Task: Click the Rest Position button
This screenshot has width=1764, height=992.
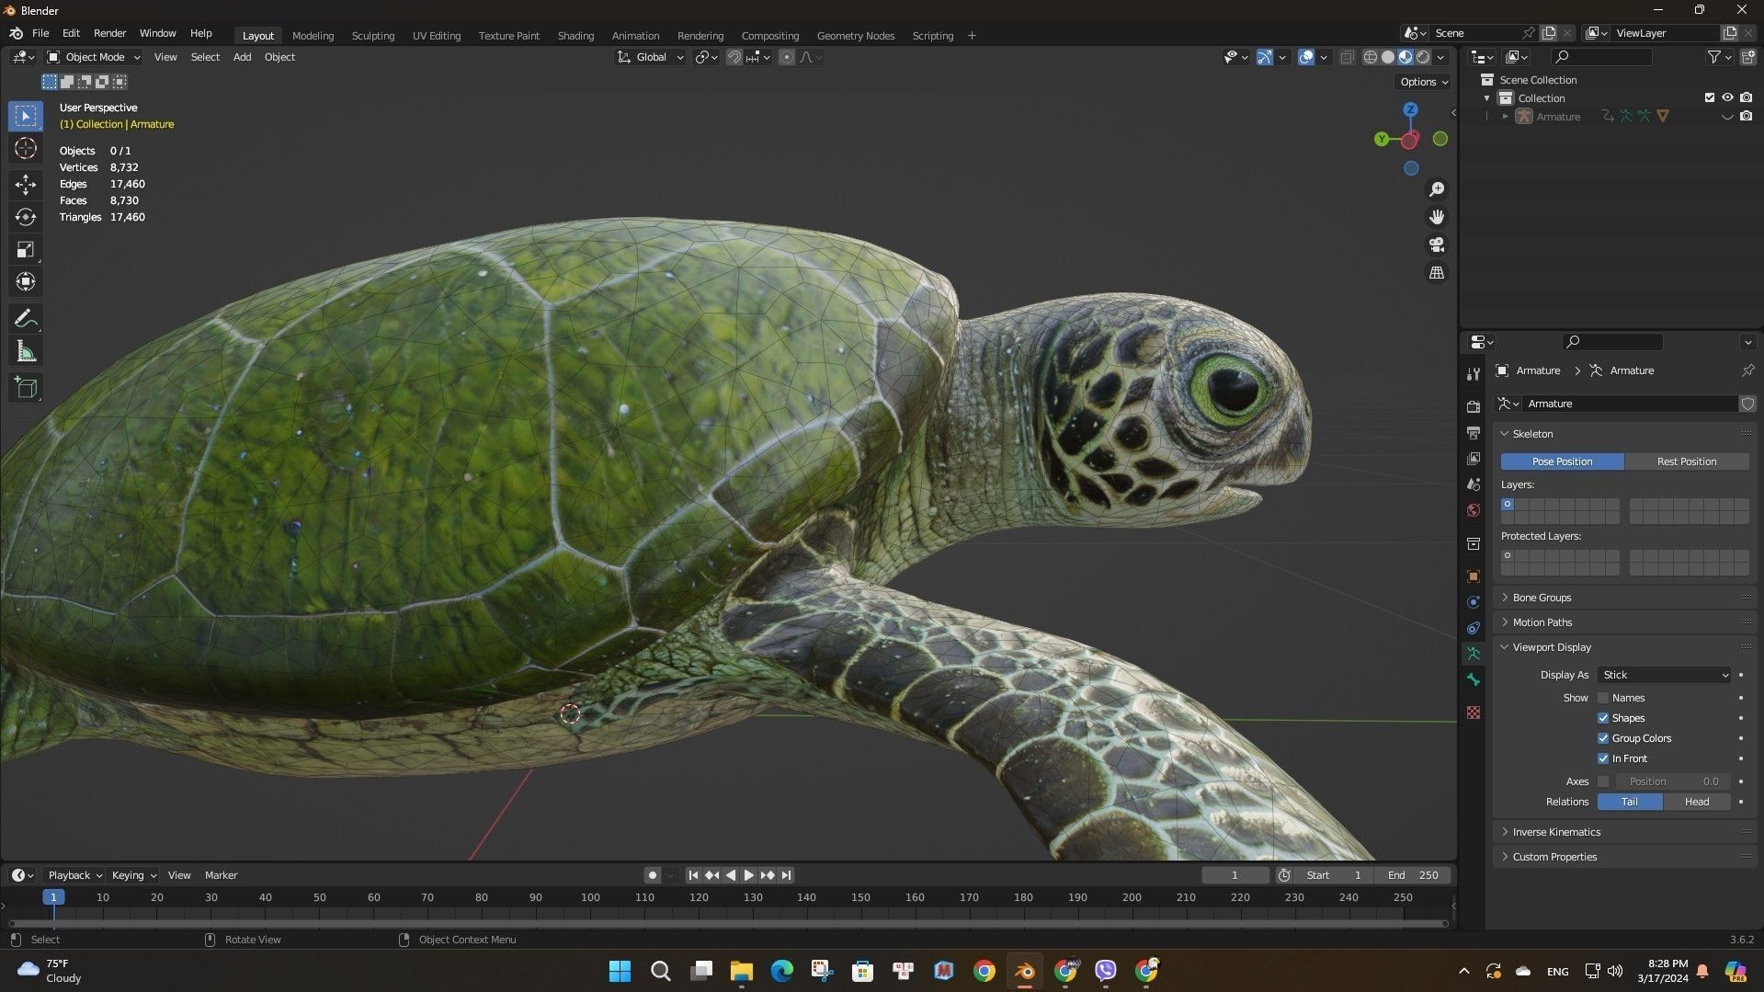Action: click(x=1687, y=462)
